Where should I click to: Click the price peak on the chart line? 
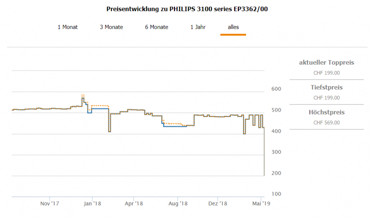pos(83,96)
